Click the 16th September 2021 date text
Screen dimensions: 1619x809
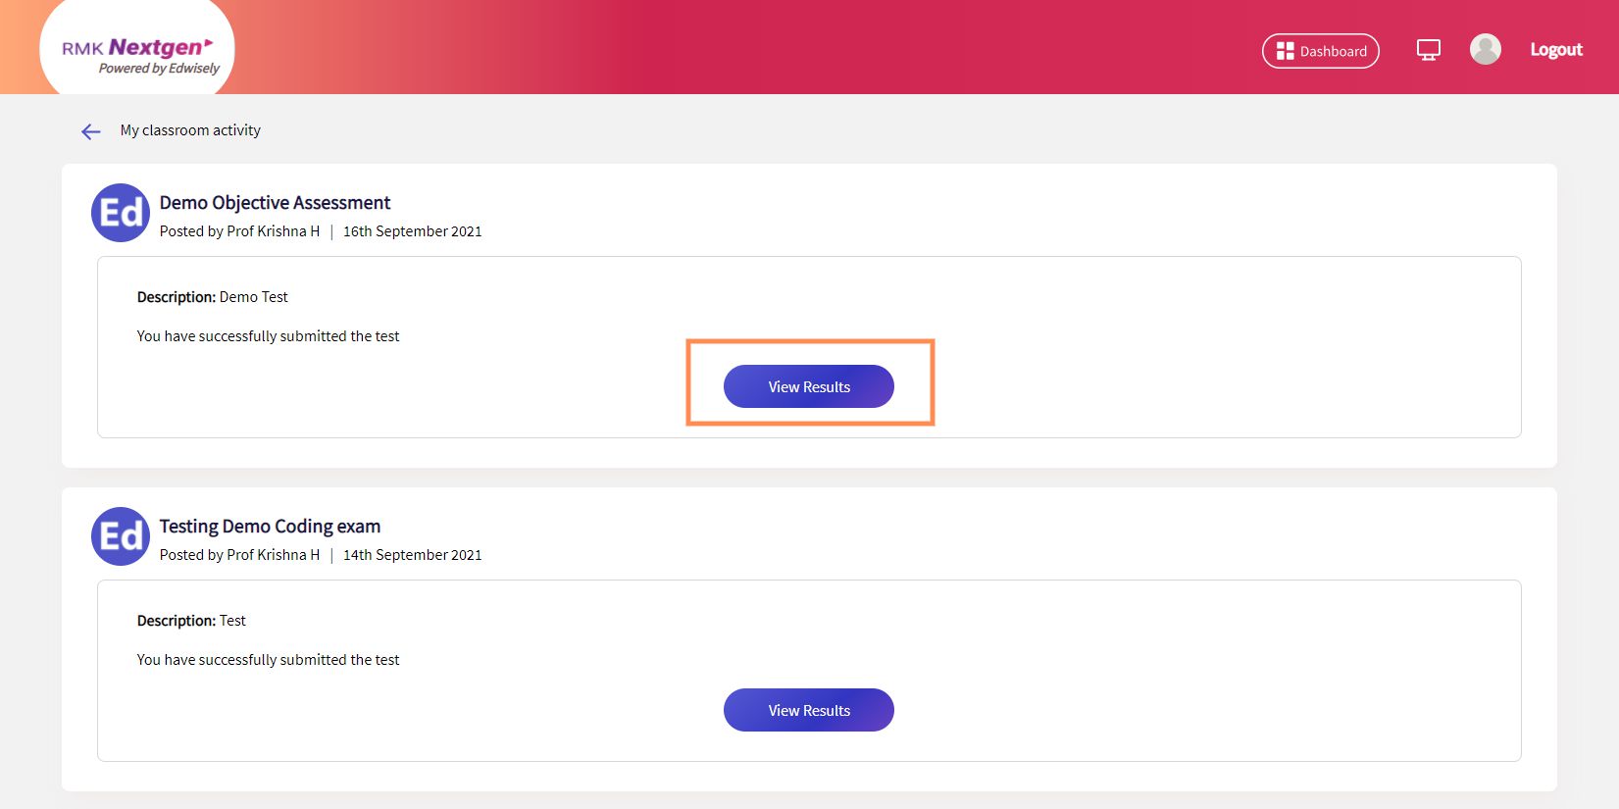point(412,231)
